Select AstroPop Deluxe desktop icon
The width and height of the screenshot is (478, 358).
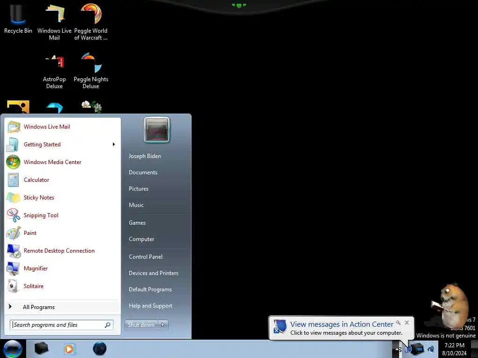point(54,71)
